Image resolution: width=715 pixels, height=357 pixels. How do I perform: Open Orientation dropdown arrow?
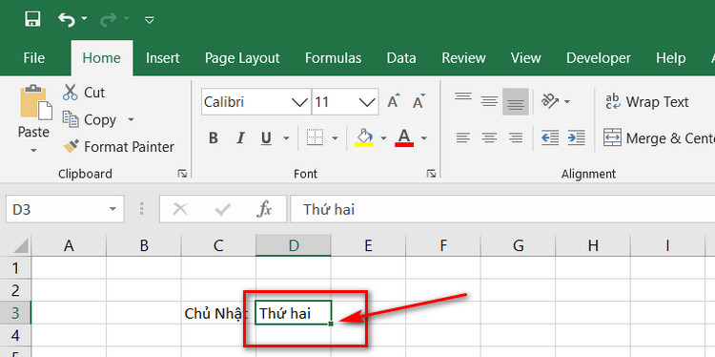pyautogui.click(x=567, y=101)
